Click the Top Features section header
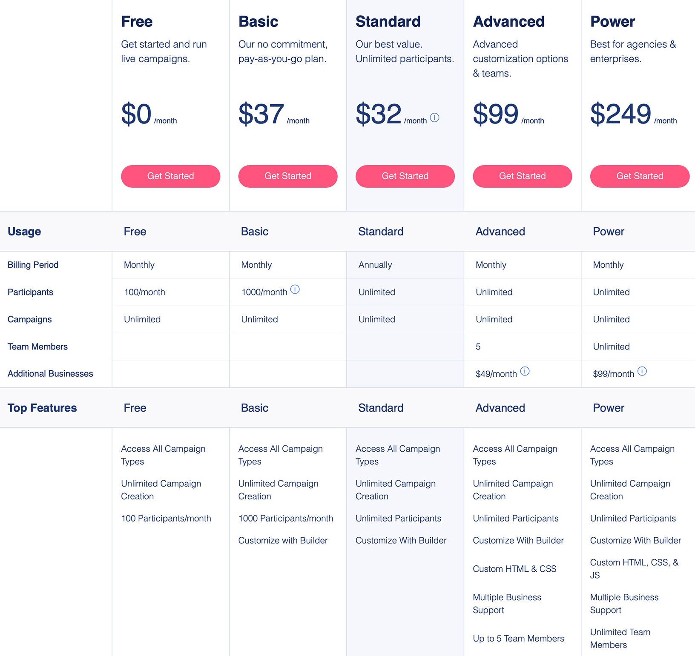Screen dimensions: 695x656 pos(42,407)
